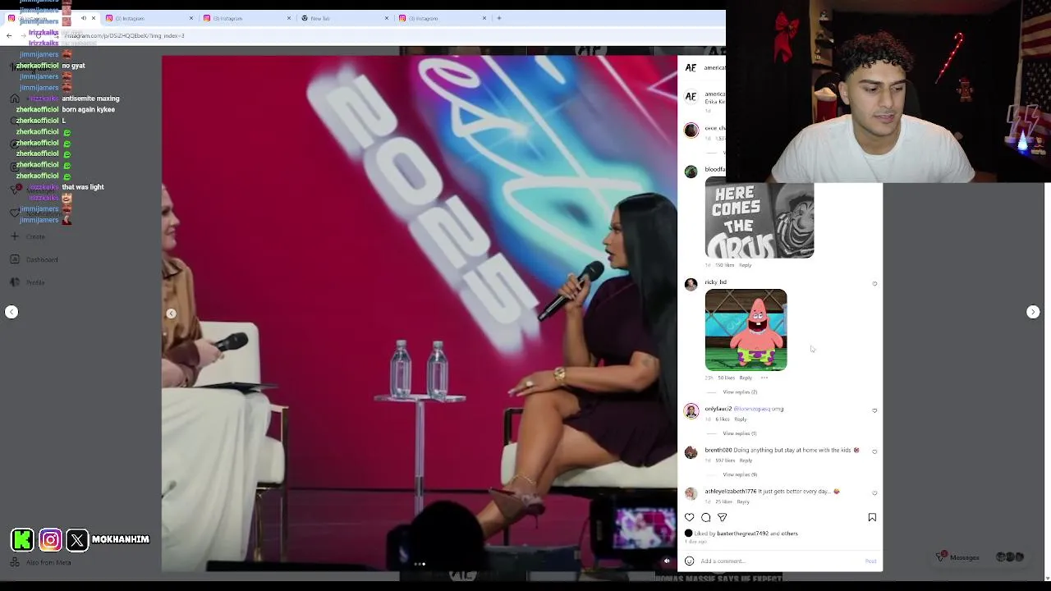Open ricky_hd's profile picture
The image size is (1051, 591).
[x=691, y=284]
